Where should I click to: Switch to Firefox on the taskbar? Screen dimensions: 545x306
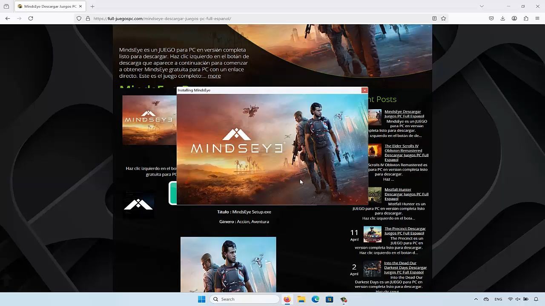click(x=287, y=299)
